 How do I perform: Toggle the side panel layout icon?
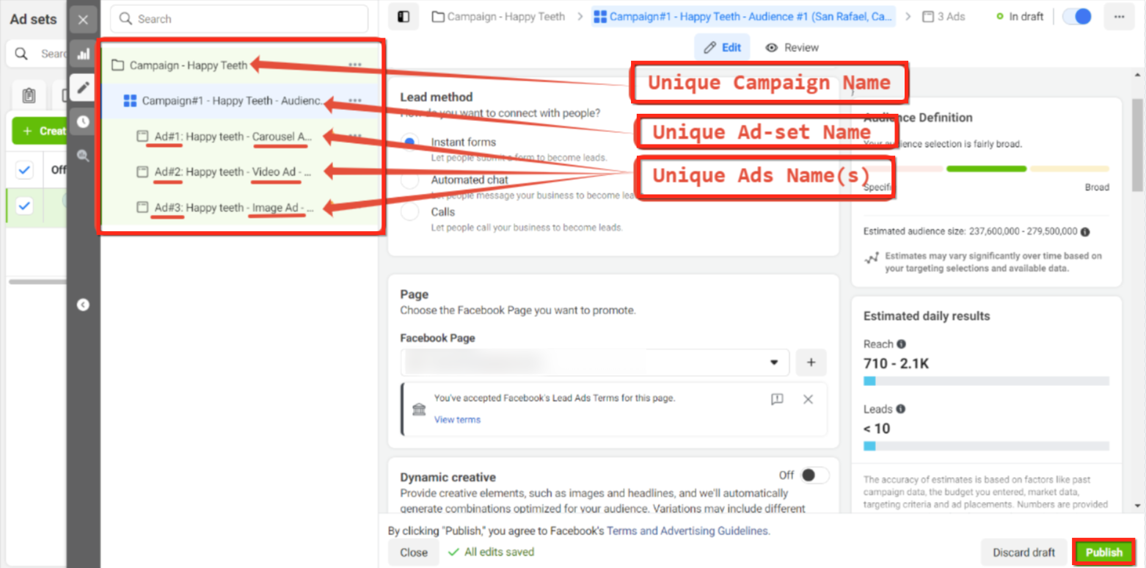(404, 17)
